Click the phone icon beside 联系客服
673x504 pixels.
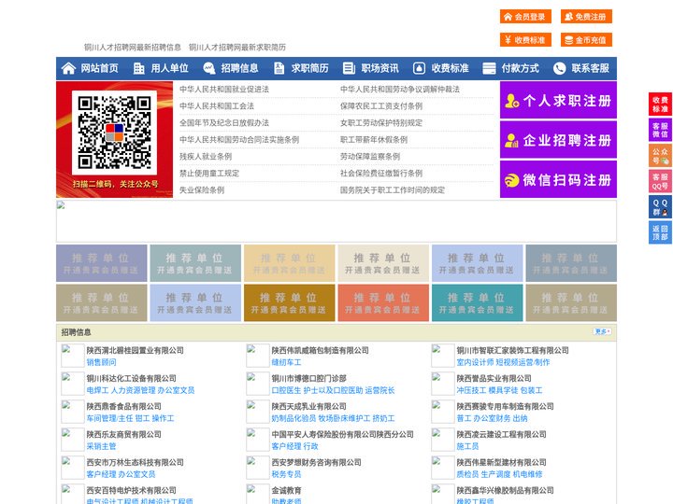pyautogui.click(x=559, y=68)
